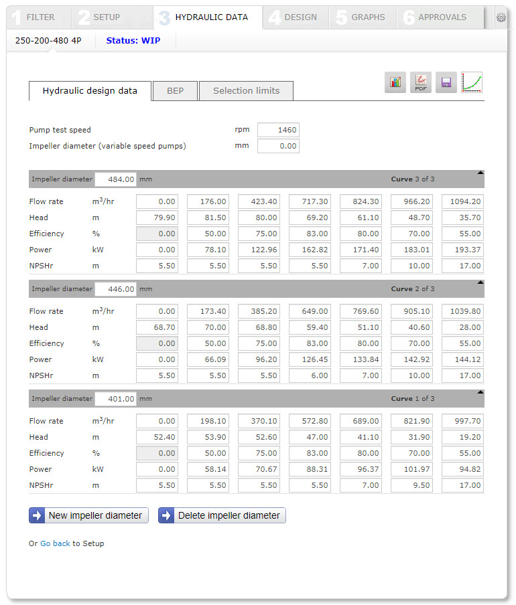
Task: Open the curve plot icon
Action: (472, 82)
